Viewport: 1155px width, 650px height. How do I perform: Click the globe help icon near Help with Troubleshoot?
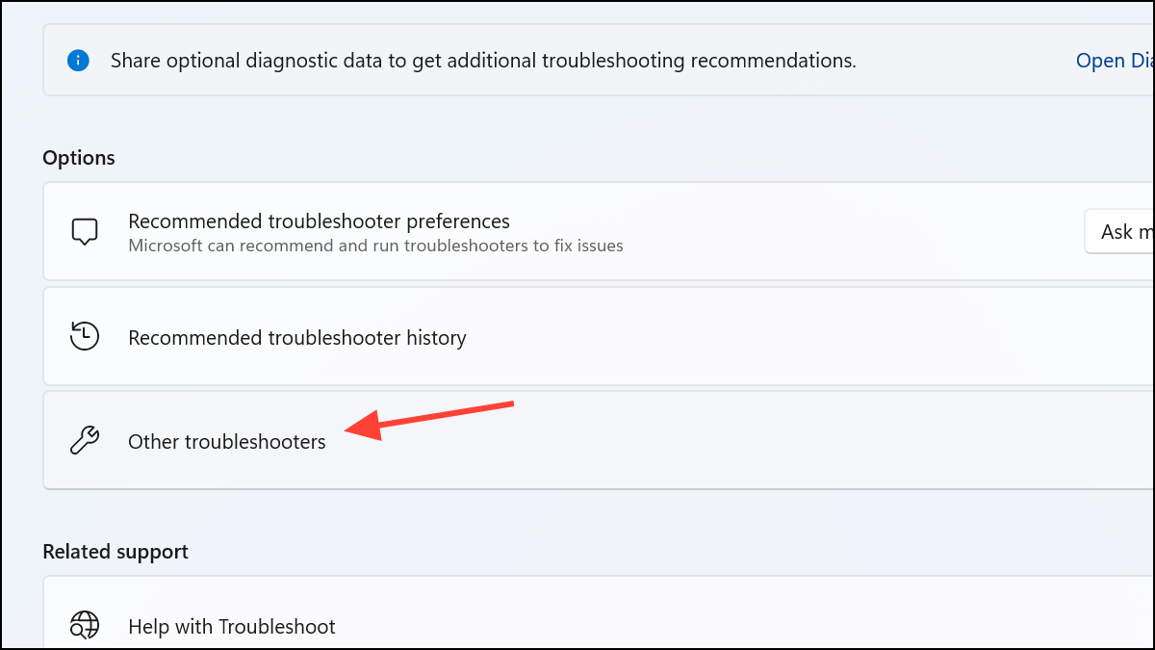[85, 625]
